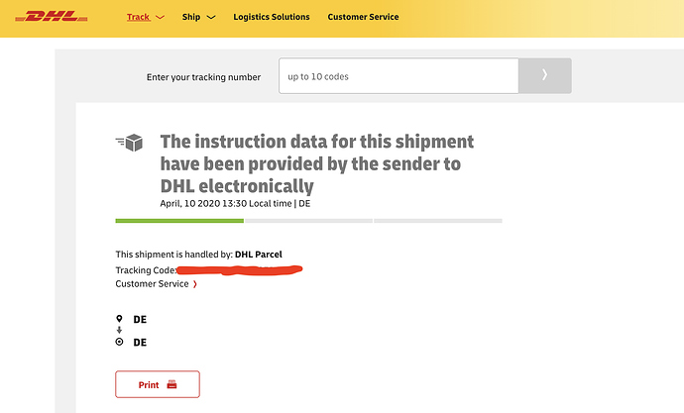
Task: Click the destination target icon
Action: coord(120,342)
